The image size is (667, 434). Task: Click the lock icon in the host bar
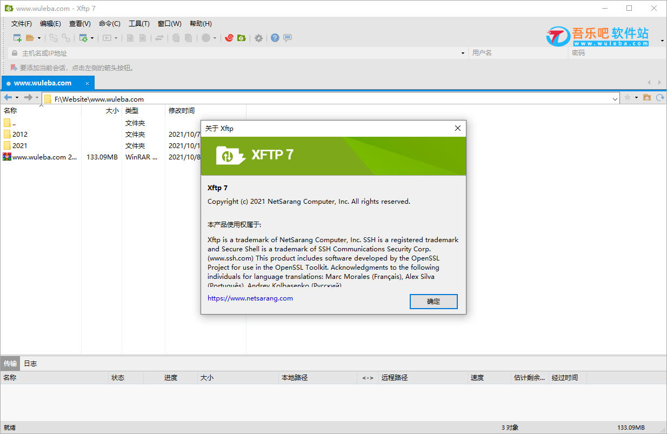15,53
